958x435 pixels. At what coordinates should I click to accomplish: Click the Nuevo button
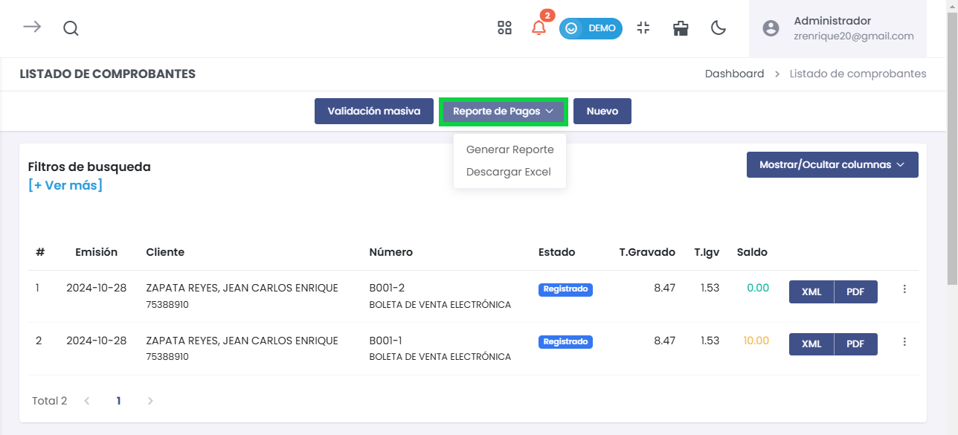(x=602, y=111)
